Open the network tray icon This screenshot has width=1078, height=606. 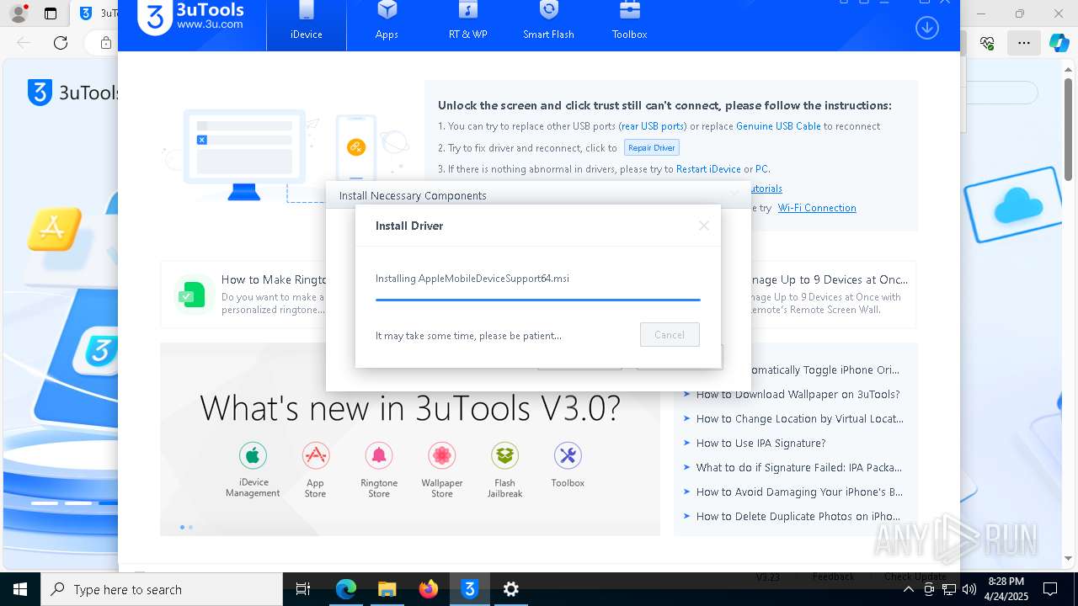[x=949, y=589]
